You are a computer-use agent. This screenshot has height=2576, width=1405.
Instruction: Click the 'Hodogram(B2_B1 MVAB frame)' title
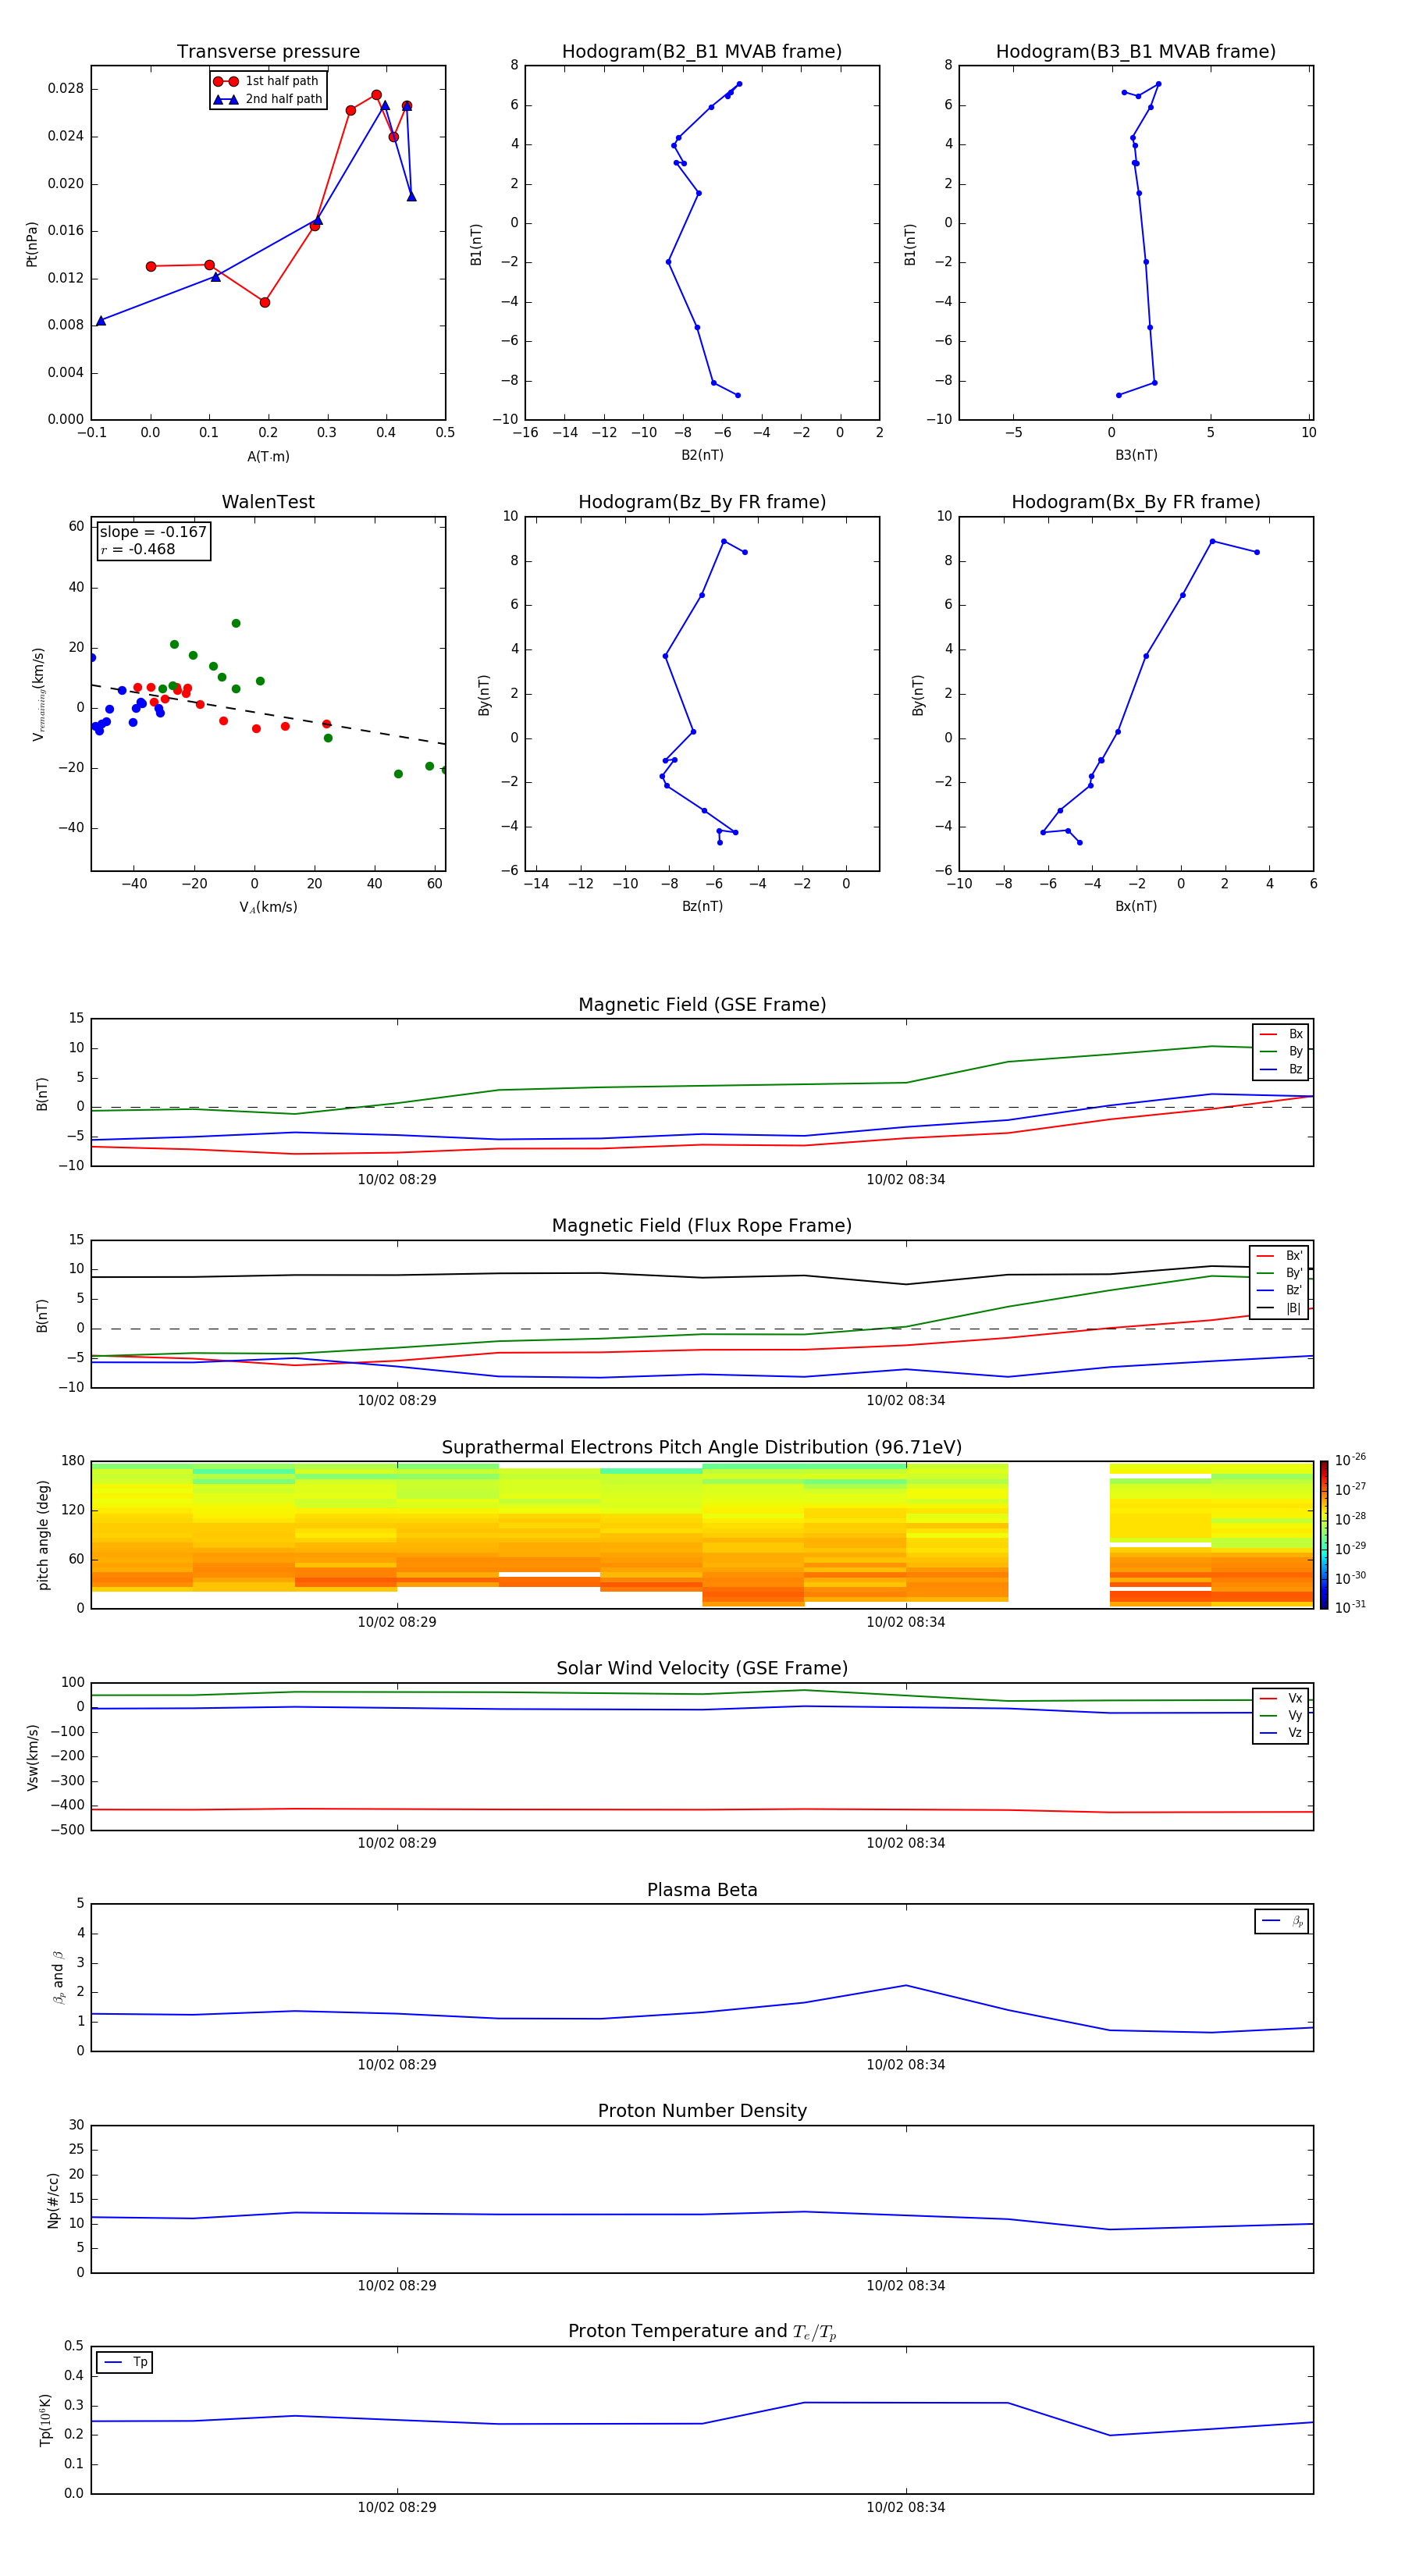click(702, 52)
